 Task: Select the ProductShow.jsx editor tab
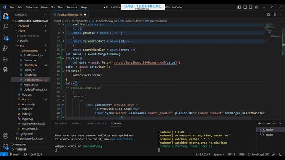pyautogui.click(x=70, y=15)
